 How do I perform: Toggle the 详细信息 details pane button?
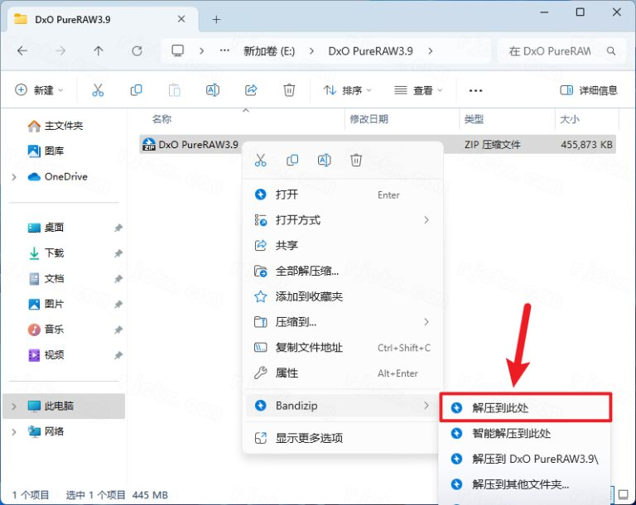tap(590, 90)
